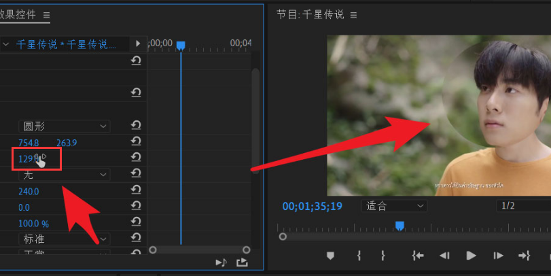This screenshot has height=276, width=551.
Task: Click the 0.0 value
Action: [24, 208]
